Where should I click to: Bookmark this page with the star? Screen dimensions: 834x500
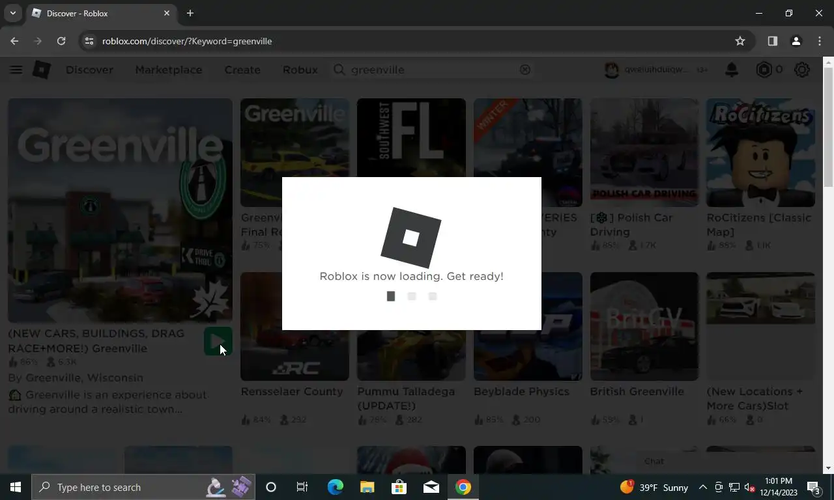(x=740, y=41)
